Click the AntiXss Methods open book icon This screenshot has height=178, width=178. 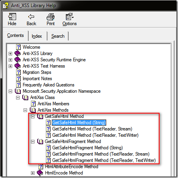point(33,110)
